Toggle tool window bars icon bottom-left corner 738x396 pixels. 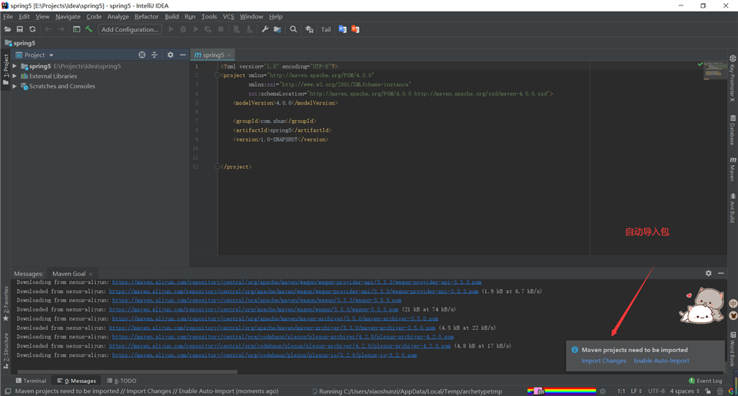coord(8,391)
